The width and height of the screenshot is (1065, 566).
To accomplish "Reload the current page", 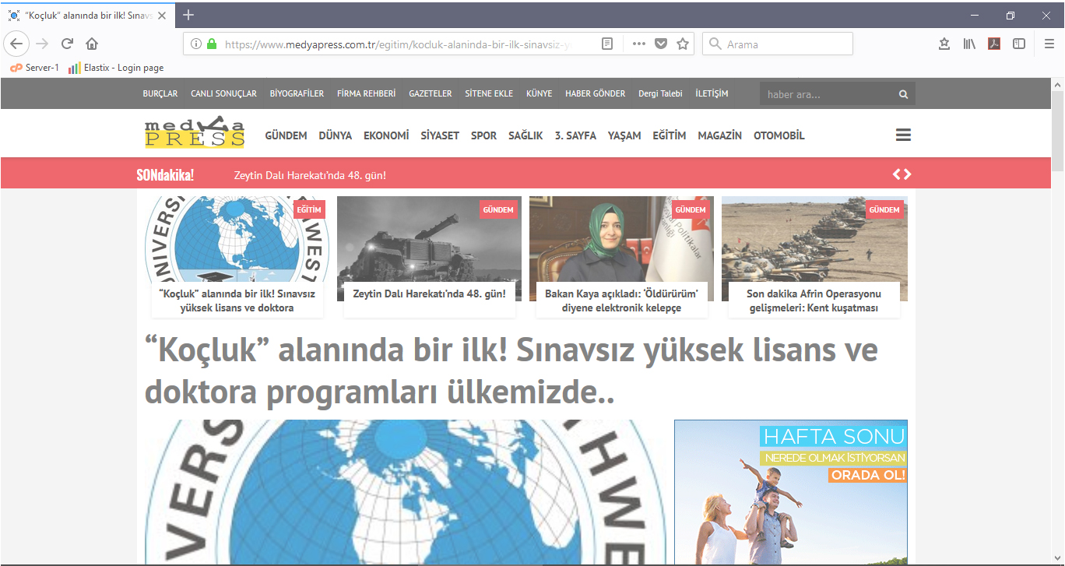I will pos(67,44).
